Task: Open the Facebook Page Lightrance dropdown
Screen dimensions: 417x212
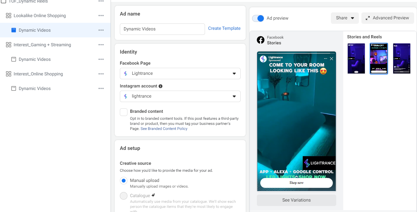Action: point(180,74)
